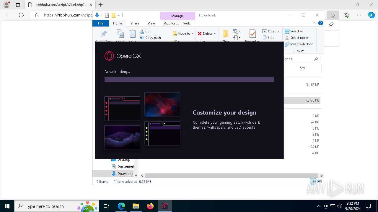Image resolution: width=378 pixels, height=212 pixels.
Task: Open the Edge Downloads toolbar button
Action: pyautogui.click(x=333, y=15)
